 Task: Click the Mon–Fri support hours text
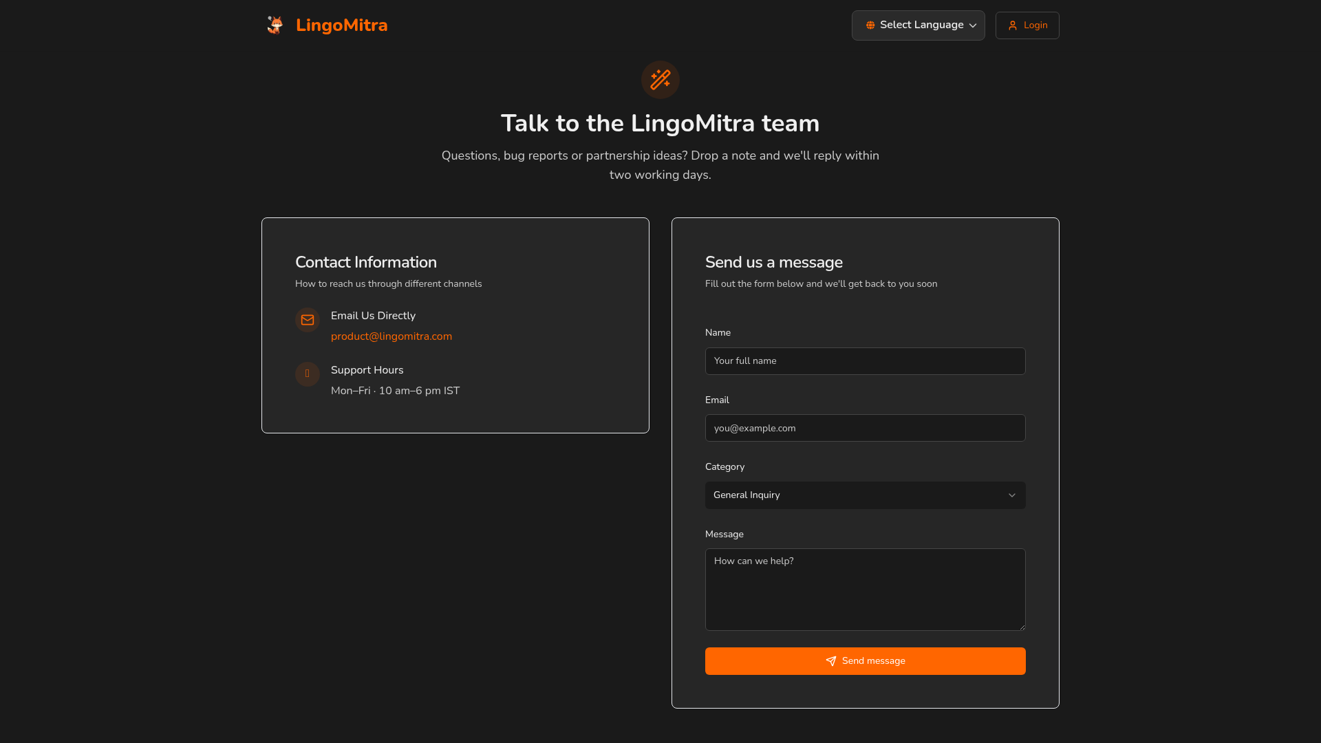pyautogui.click(x=395, y=391)
